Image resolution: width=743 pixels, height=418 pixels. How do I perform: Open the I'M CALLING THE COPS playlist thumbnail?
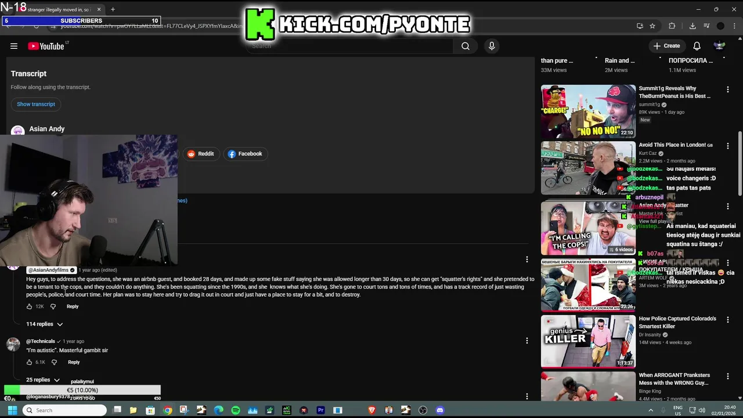point(588,228)
